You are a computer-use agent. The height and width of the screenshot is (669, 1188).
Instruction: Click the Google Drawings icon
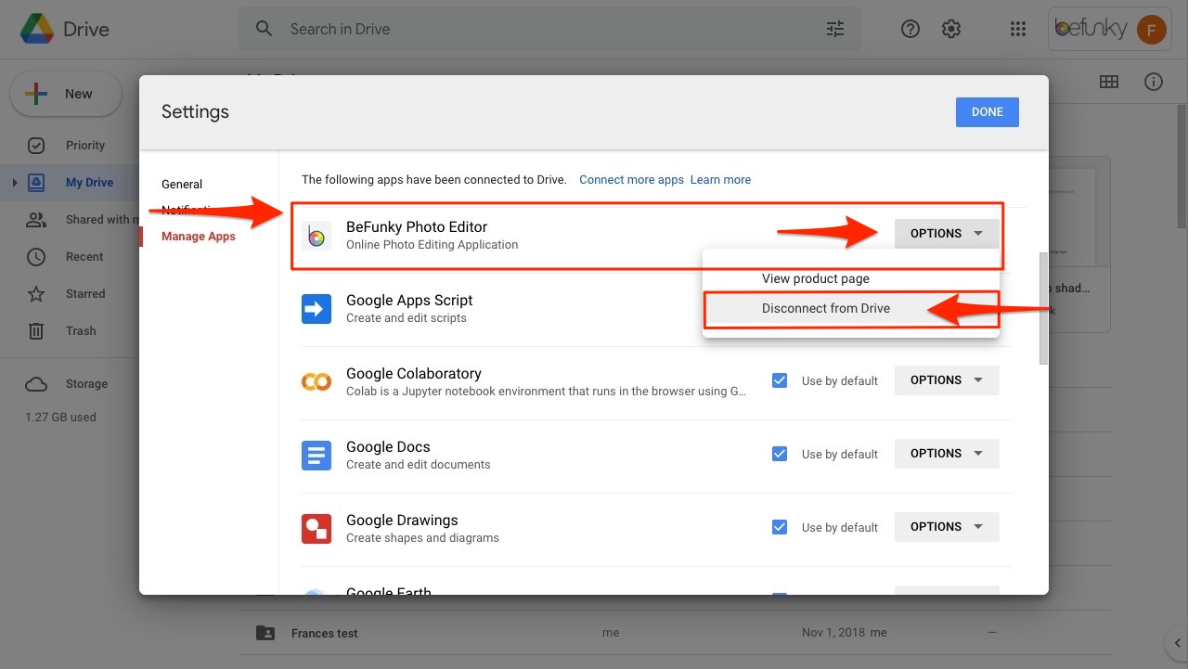pyautogui.click(x=316, y=529)
